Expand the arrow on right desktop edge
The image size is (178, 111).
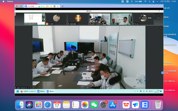coord(162,72)
